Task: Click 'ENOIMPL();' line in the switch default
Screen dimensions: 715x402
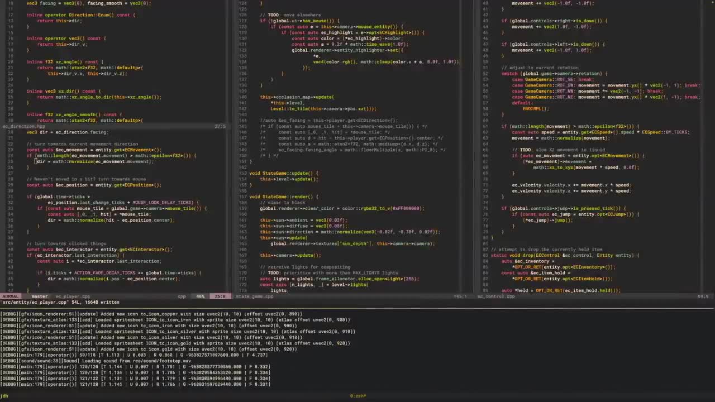Action: click(x=536, y=109)
